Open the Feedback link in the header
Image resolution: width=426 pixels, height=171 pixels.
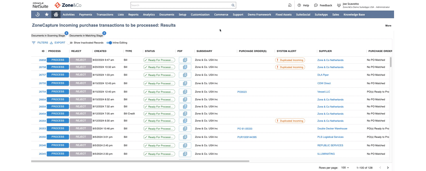[x=323, y=5]
